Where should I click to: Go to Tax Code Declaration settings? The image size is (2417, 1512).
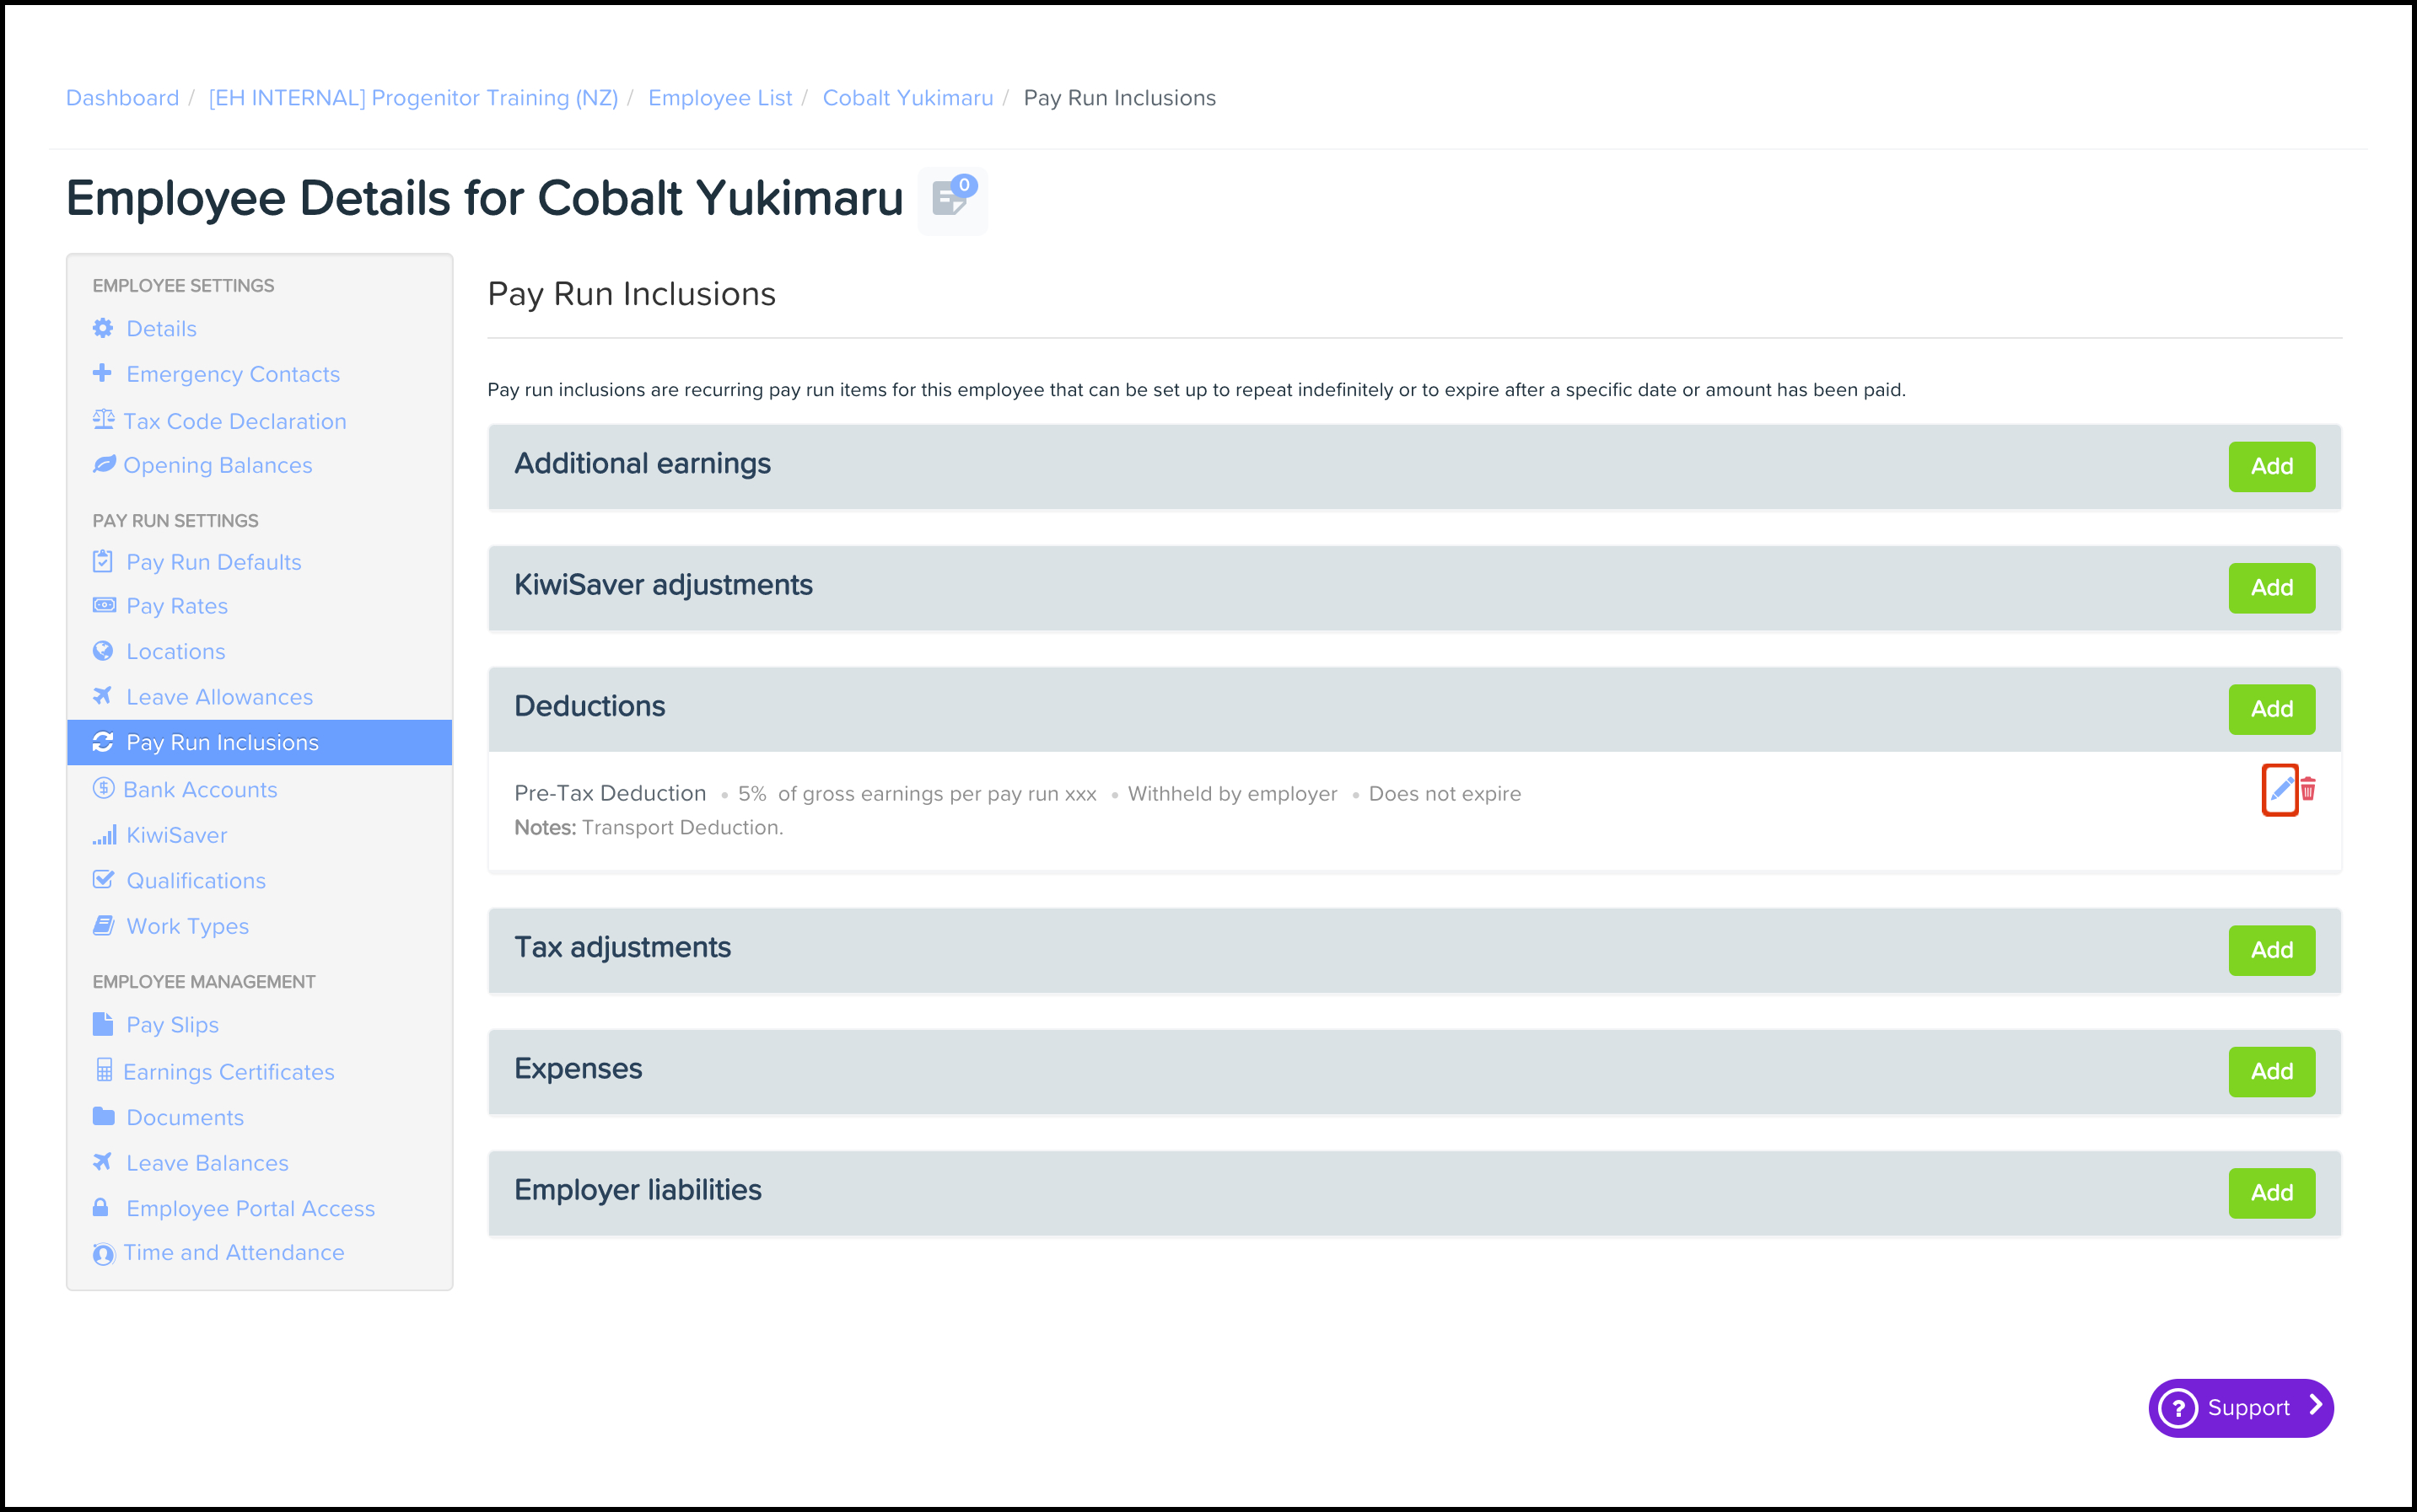point(234,421)
